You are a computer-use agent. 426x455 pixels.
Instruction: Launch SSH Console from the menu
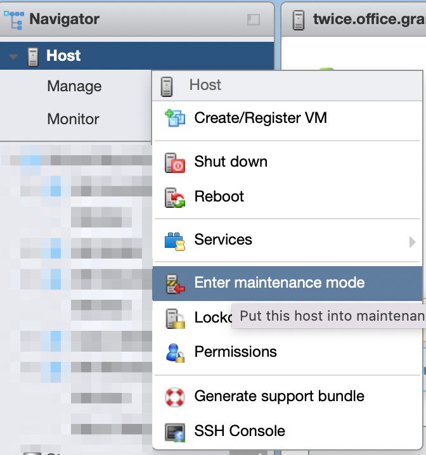287,431
